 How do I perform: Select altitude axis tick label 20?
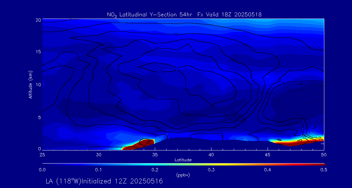[x=38, y=20]
